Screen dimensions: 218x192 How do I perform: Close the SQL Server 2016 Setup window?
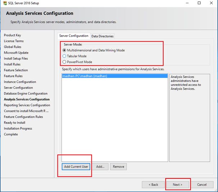coord(212,3)
